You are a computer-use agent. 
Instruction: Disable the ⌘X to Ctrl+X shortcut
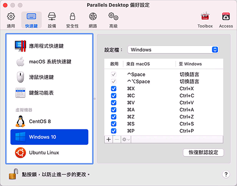click(x=113, y=88)
